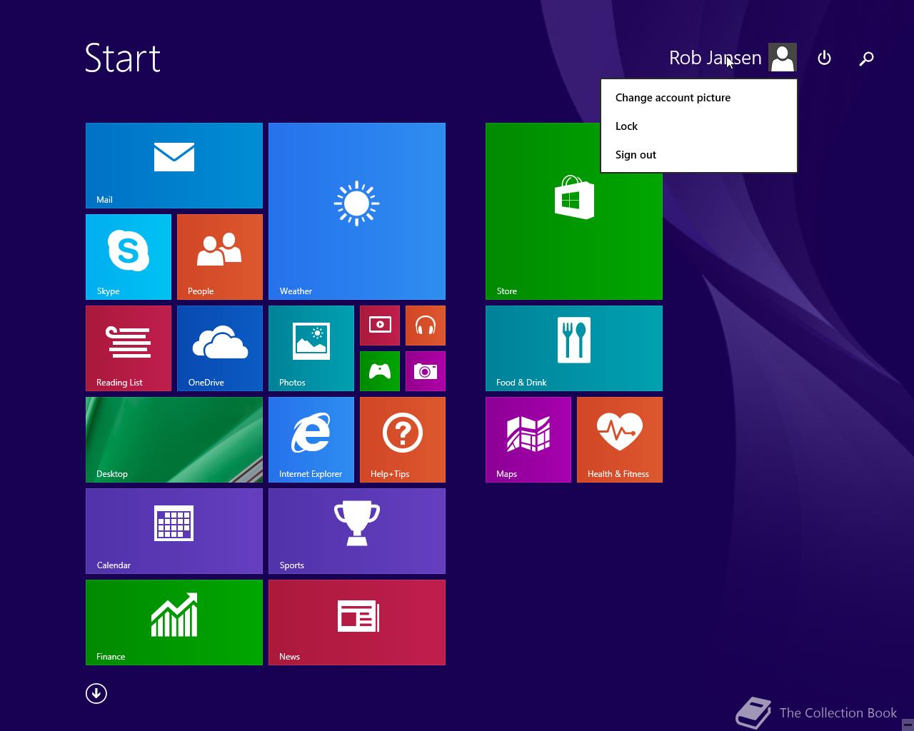Open the Weather tile

pos(357,211)
